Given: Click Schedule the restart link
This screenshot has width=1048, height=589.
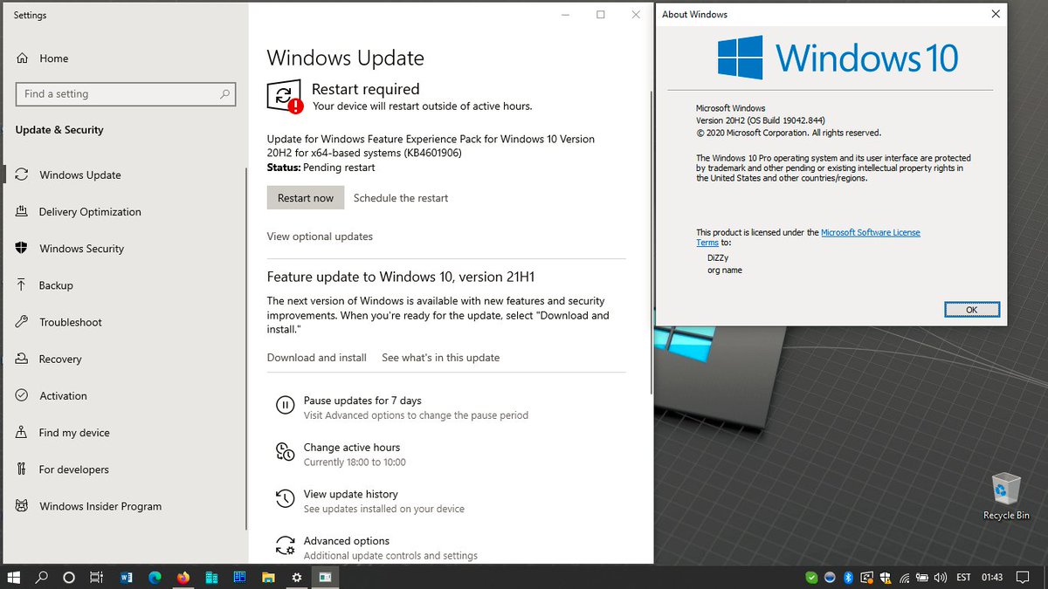Looking at the screenshot, I should [x=401, y=198].
